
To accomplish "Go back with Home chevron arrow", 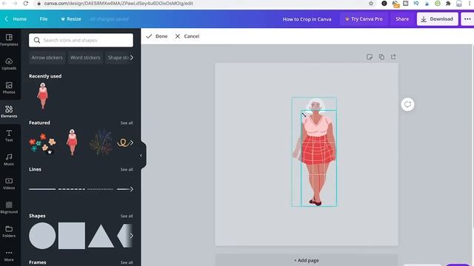I will [7, 19].
